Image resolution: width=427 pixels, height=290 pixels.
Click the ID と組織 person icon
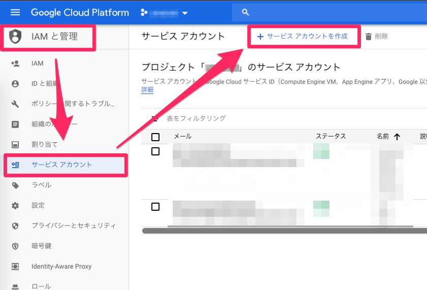click(15, 83)
